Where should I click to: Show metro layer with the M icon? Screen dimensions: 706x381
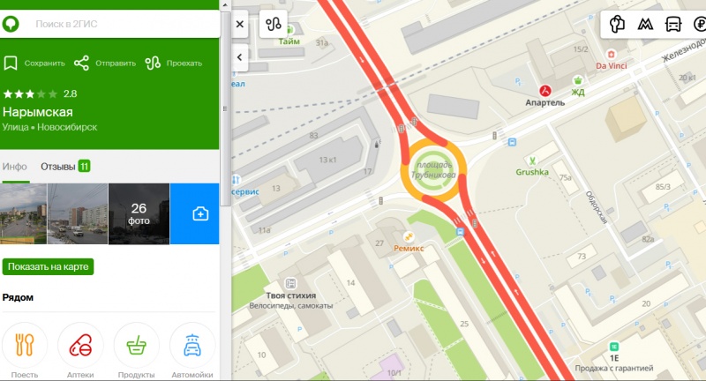point(645,24)
